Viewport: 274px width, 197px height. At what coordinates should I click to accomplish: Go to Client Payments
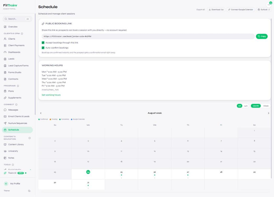17,45
